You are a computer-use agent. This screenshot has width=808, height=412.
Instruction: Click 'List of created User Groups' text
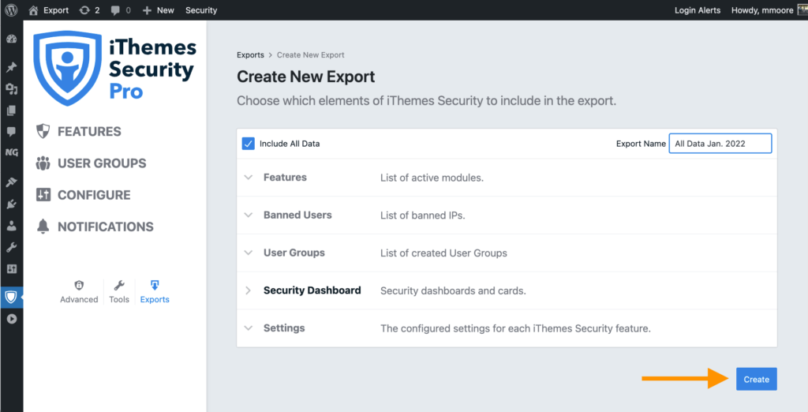[x=443, y=253]
